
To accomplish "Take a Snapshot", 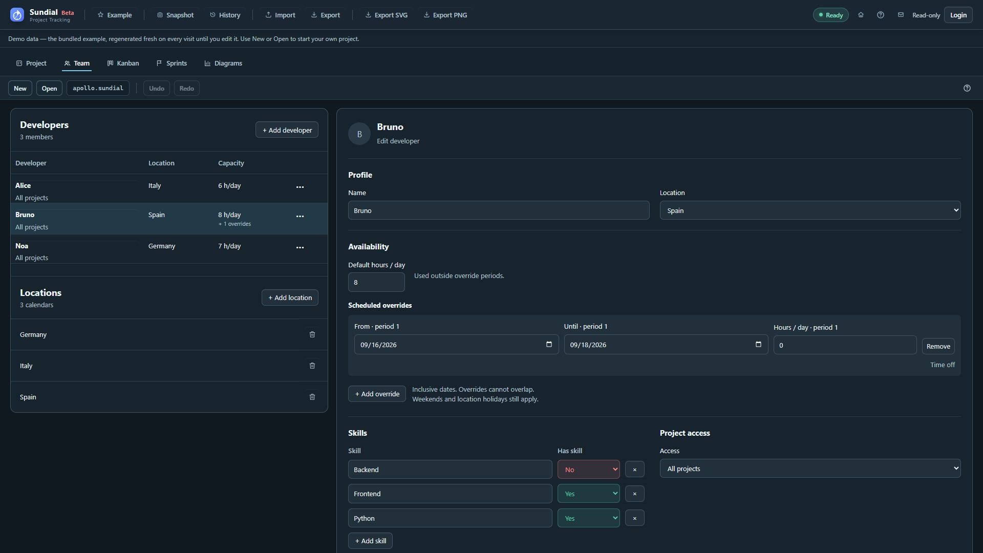I will [x=175, y=15].
